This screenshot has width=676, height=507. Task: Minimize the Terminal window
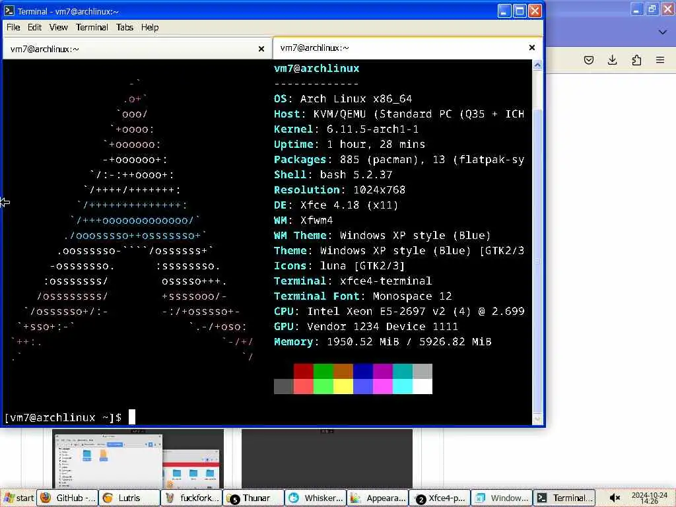pos(504,11)
